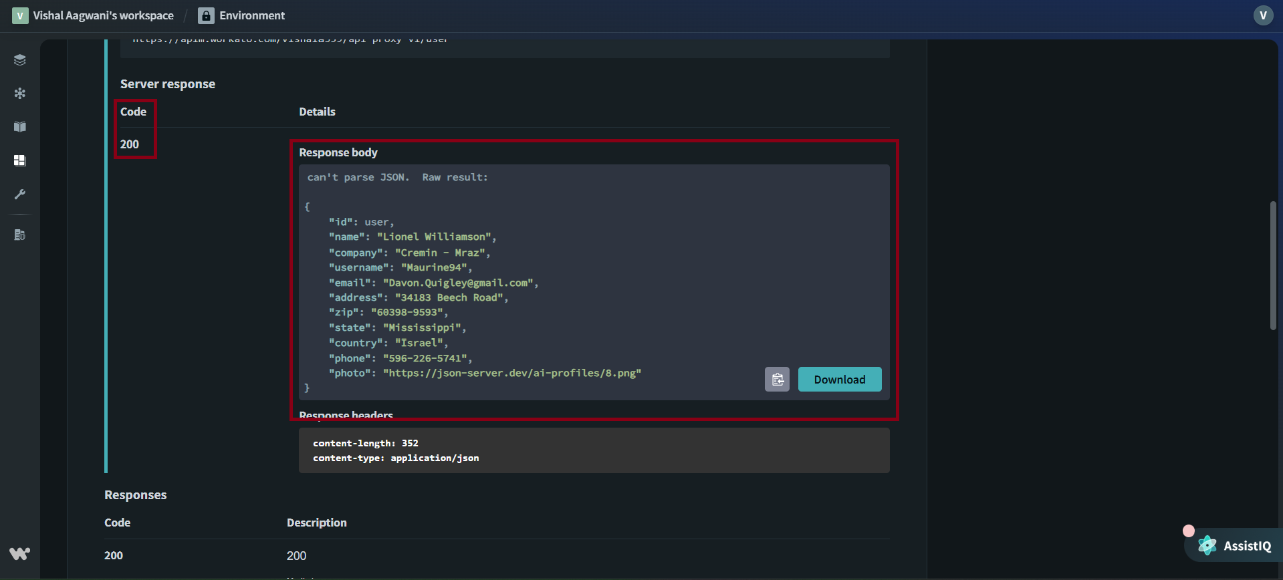Viewport: 1283px width, 580px height.
Task: Open the wrench tools icon in sidebar
Action: click(20, 194)
